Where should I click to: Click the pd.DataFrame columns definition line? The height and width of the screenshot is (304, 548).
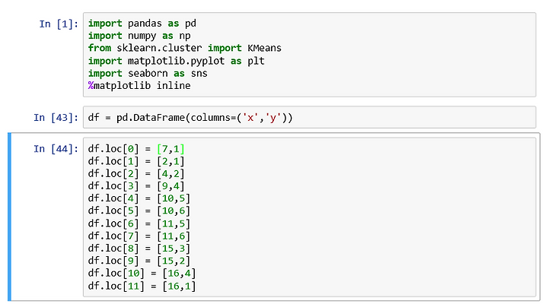pyautogui.click(x=190, y=118)
